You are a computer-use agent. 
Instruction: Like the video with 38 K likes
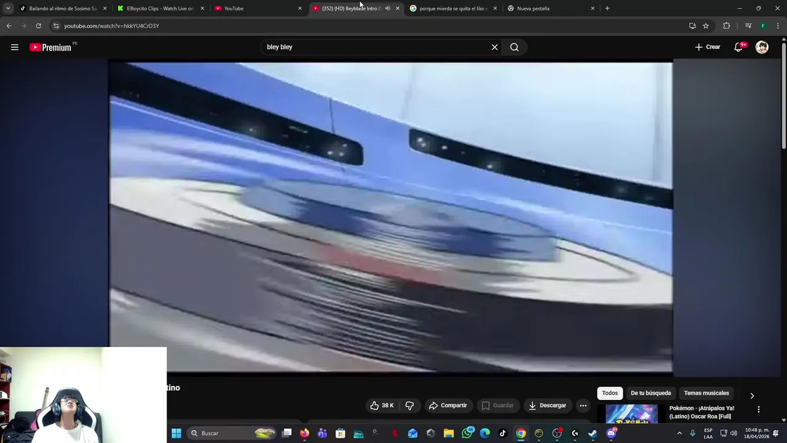(382, 405)
